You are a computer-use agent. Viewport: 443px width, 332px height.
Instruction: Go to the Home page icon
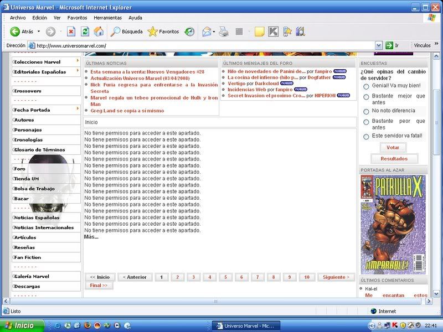(99, 32)
